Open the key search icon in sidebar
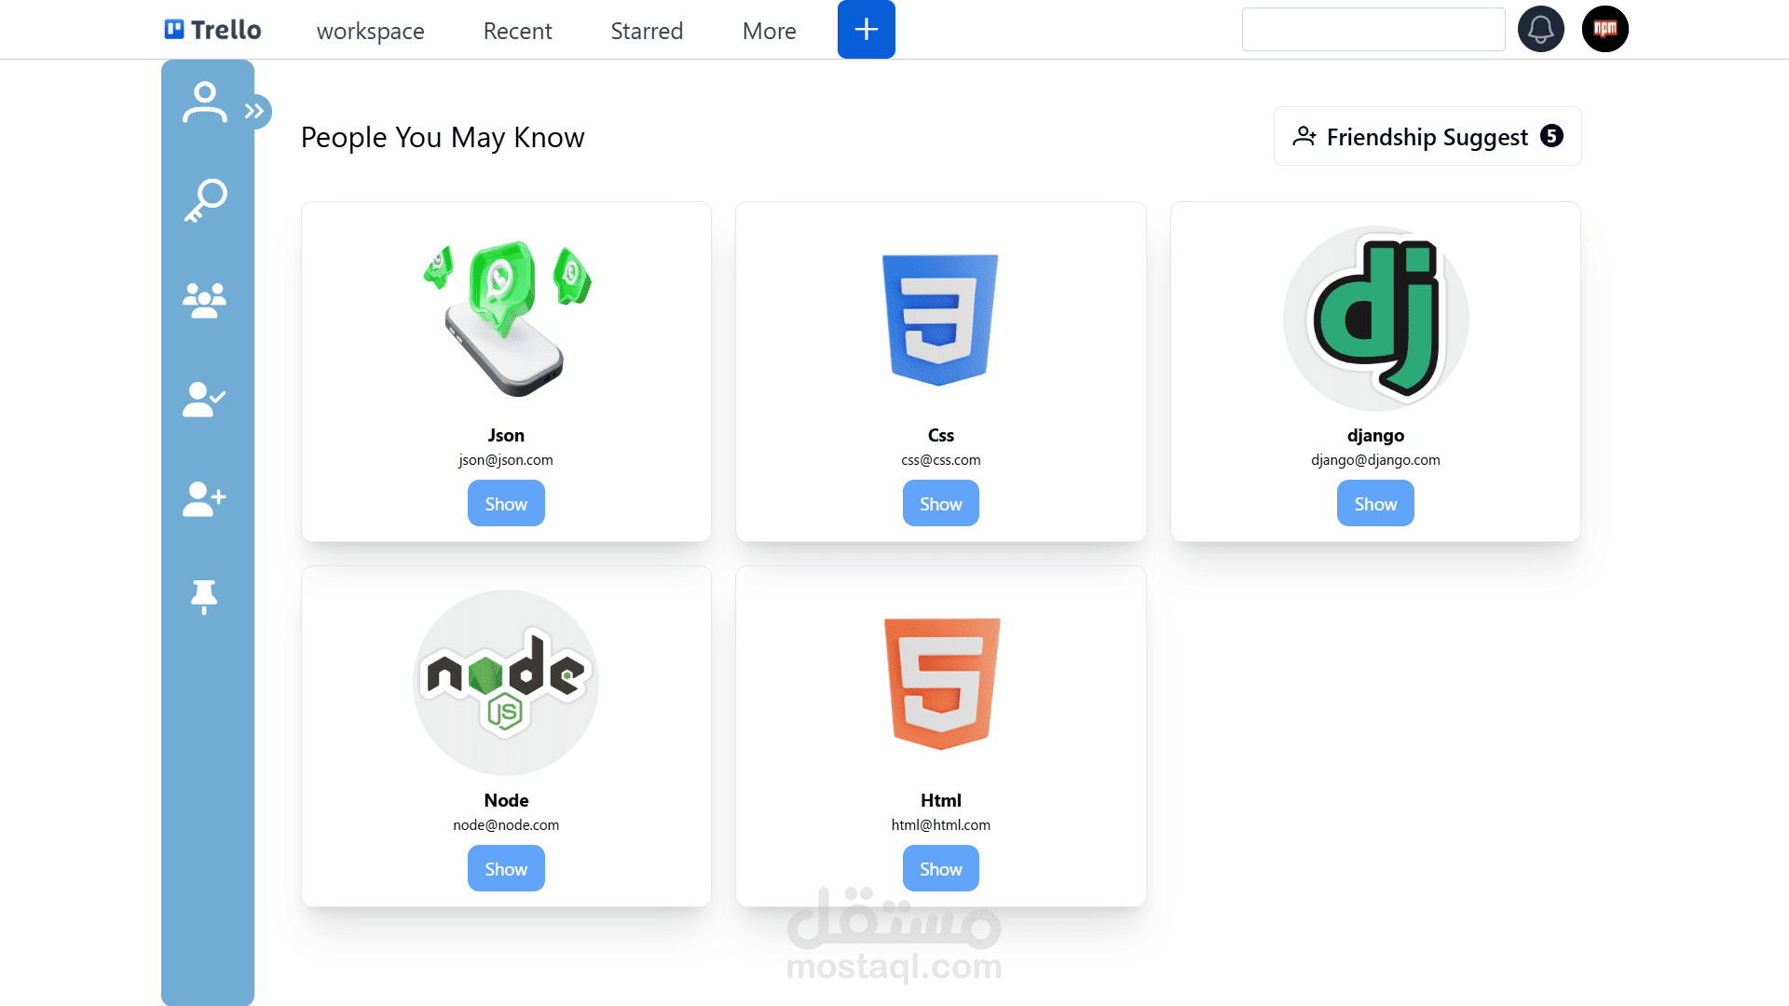Image resolution: width=1789 pixels, height=1006 pixels. click(x=205, y=200)
